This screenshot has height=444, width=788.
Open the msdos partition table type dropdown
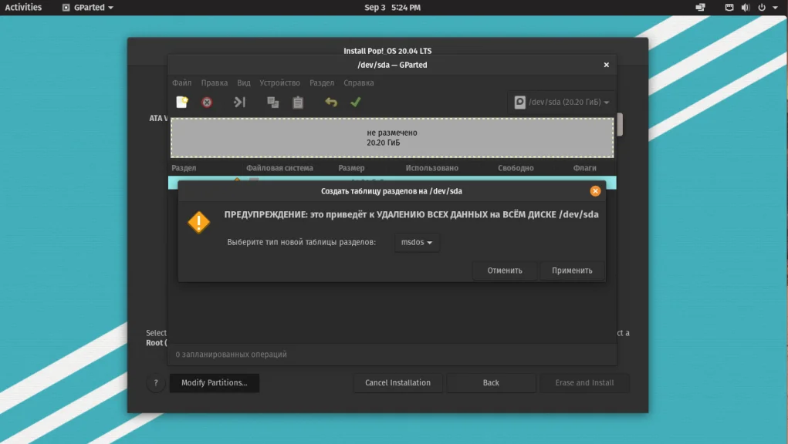click(x=417, y=242)
